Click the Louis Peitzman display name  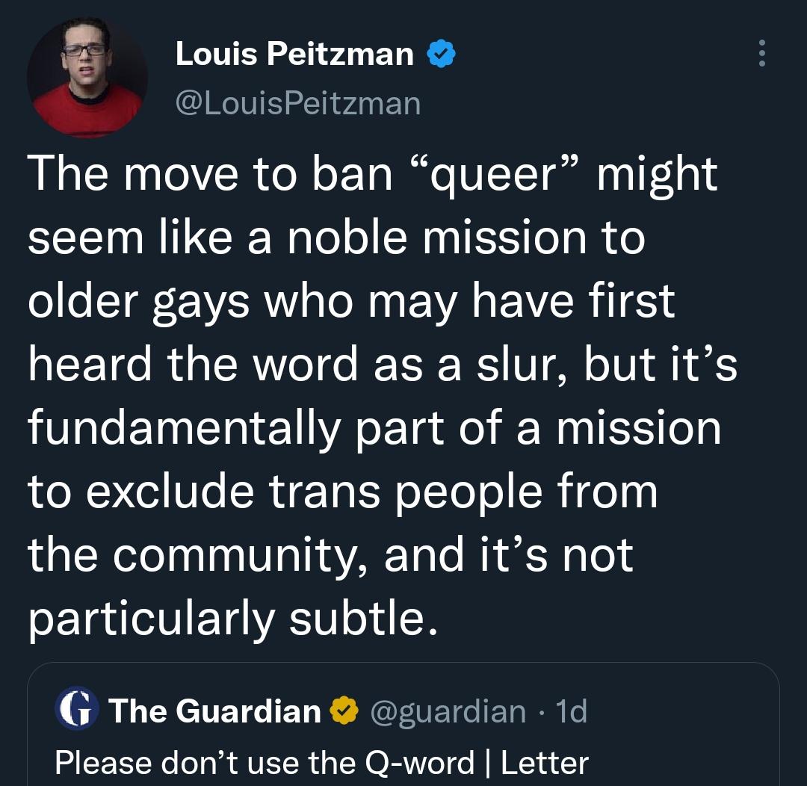[294, 54]
